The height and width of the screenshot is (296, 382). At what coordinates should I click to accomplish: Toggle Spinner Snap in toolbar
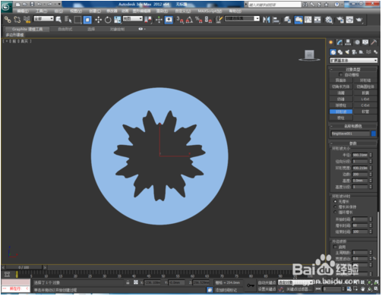(x=208, y=20)
